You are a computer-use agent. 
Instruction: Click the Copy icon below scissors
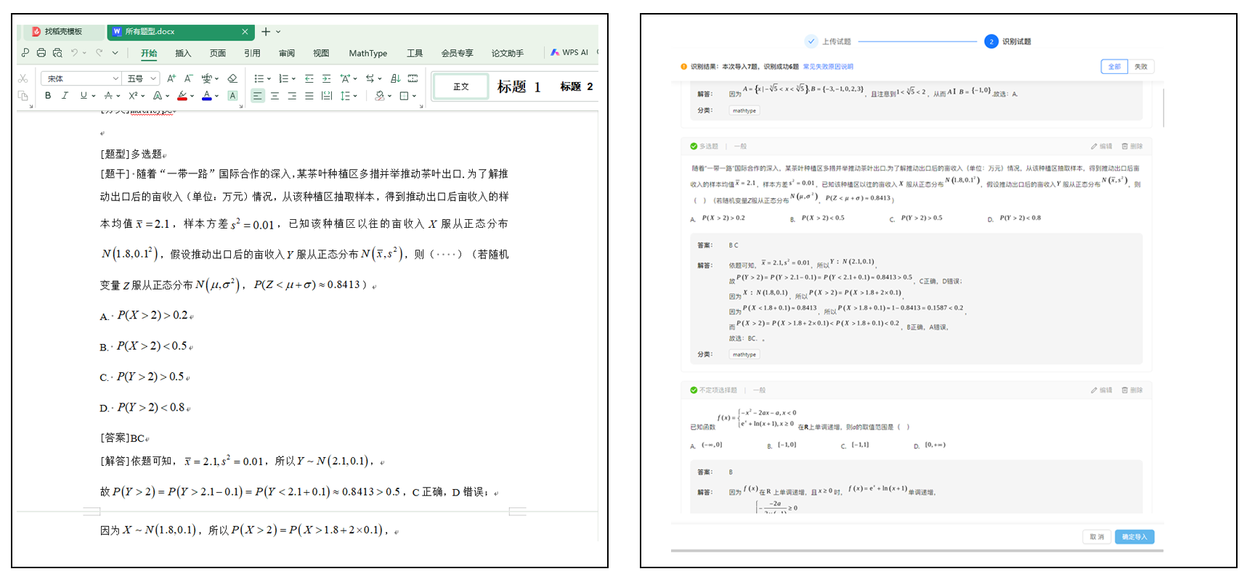point(23,96)
